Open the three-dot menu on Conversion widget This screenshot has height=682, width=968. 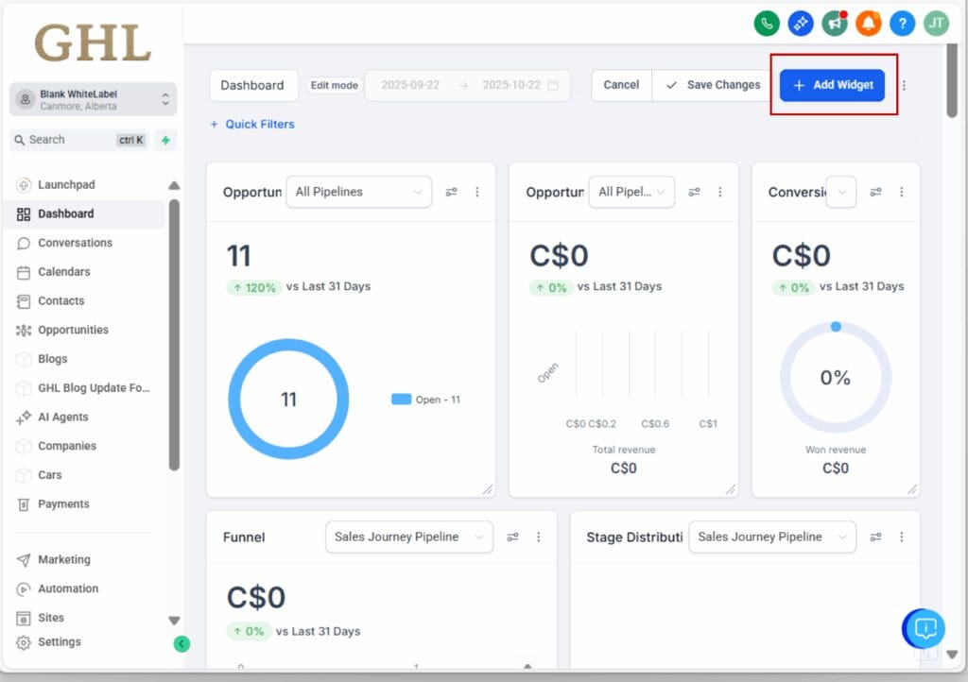[x=903, y=192]
